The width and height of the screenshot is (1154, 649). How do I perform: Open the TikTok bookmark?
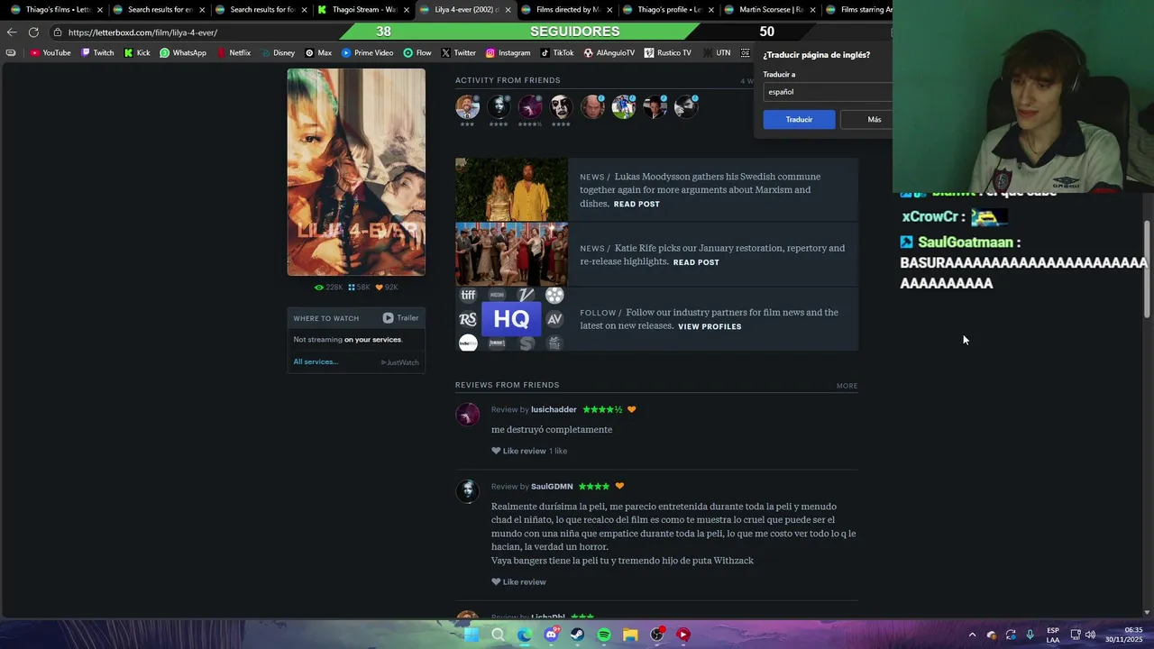tap(557, 53)
